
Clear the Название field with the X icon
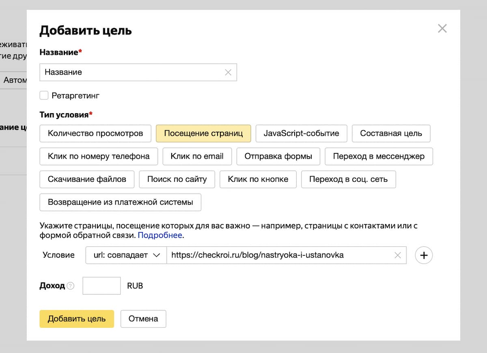[228, 72]
